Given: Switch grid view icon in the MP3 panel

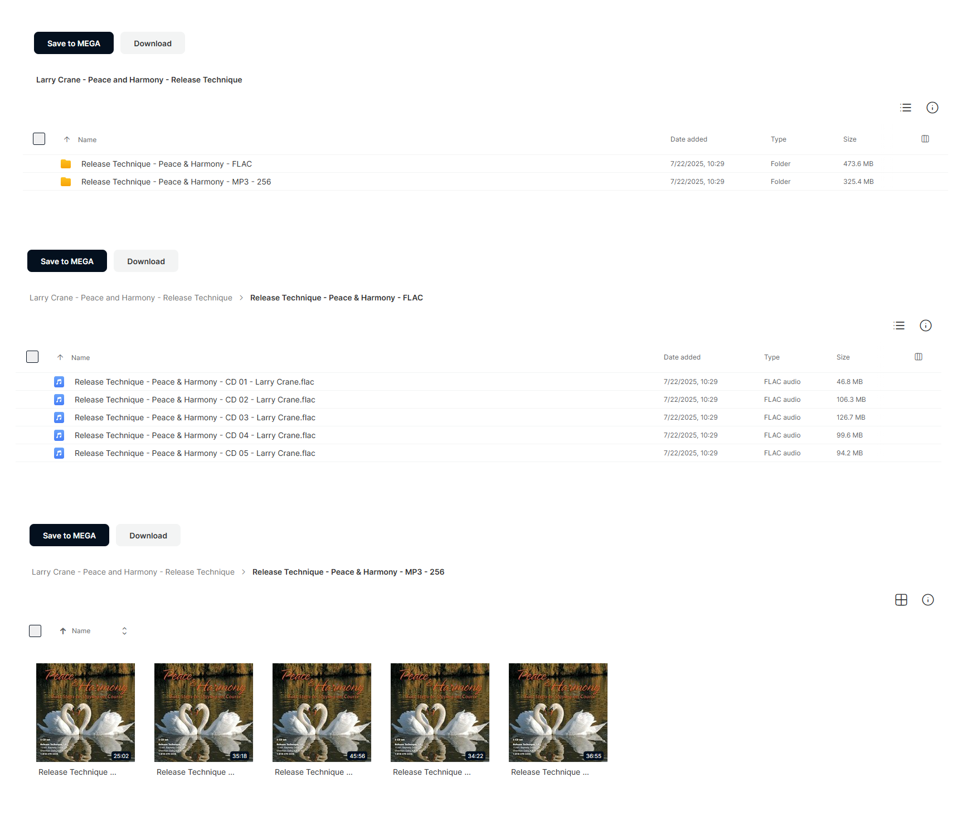Looking at the screenshot, I should (x=901, y=600).
